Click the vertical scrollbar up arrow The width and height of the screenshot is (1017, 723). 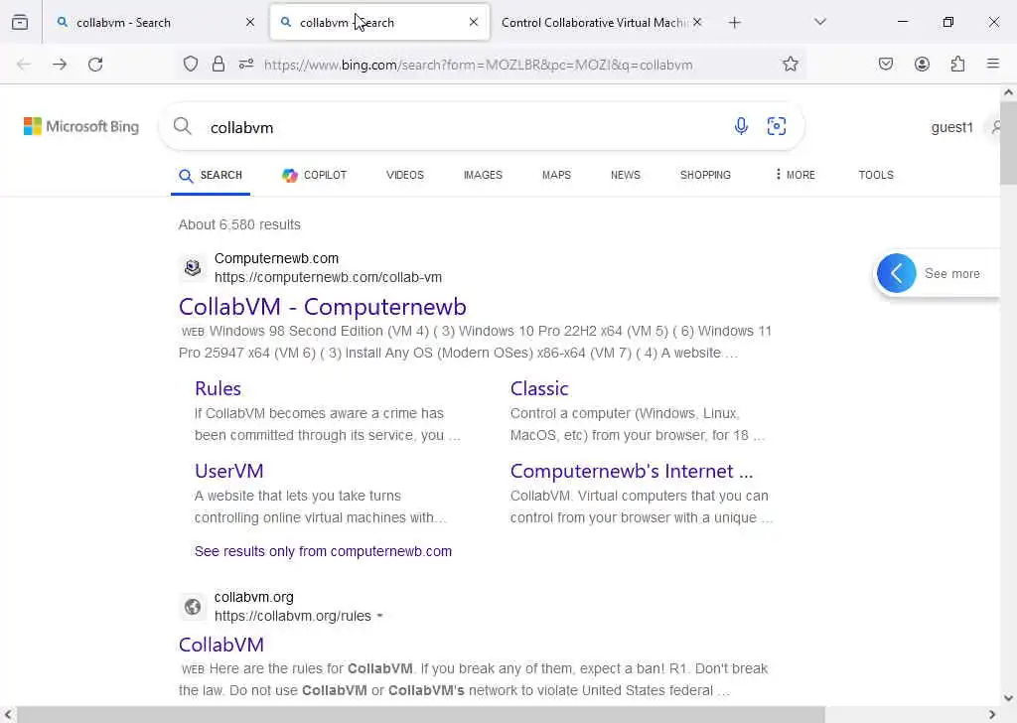click(x=1008, y=92)
